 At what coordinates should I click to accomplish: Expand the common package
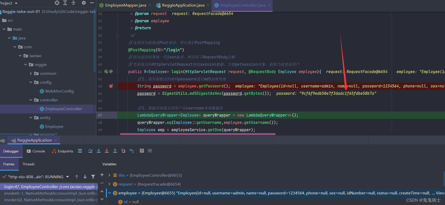pos(31,74)
